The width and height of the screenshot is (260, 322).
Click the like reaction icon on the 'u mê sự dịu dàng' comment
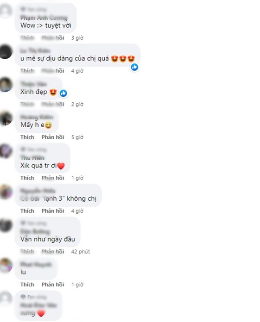(134, 67)
